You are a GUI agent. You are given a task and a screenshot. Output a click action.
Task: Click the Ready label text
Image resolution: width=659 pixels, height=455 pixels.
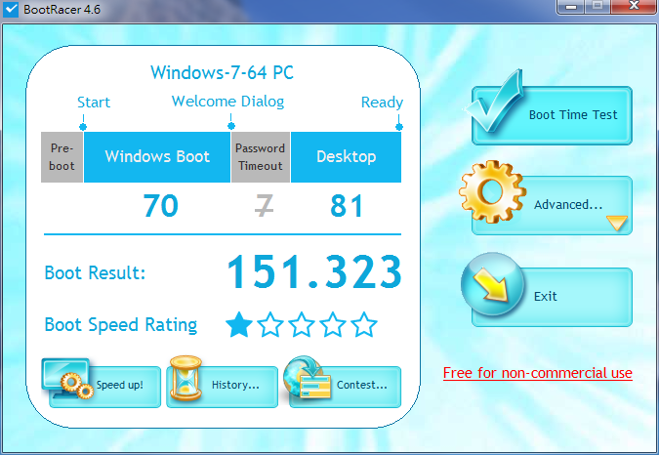click(x=382, y=103)
